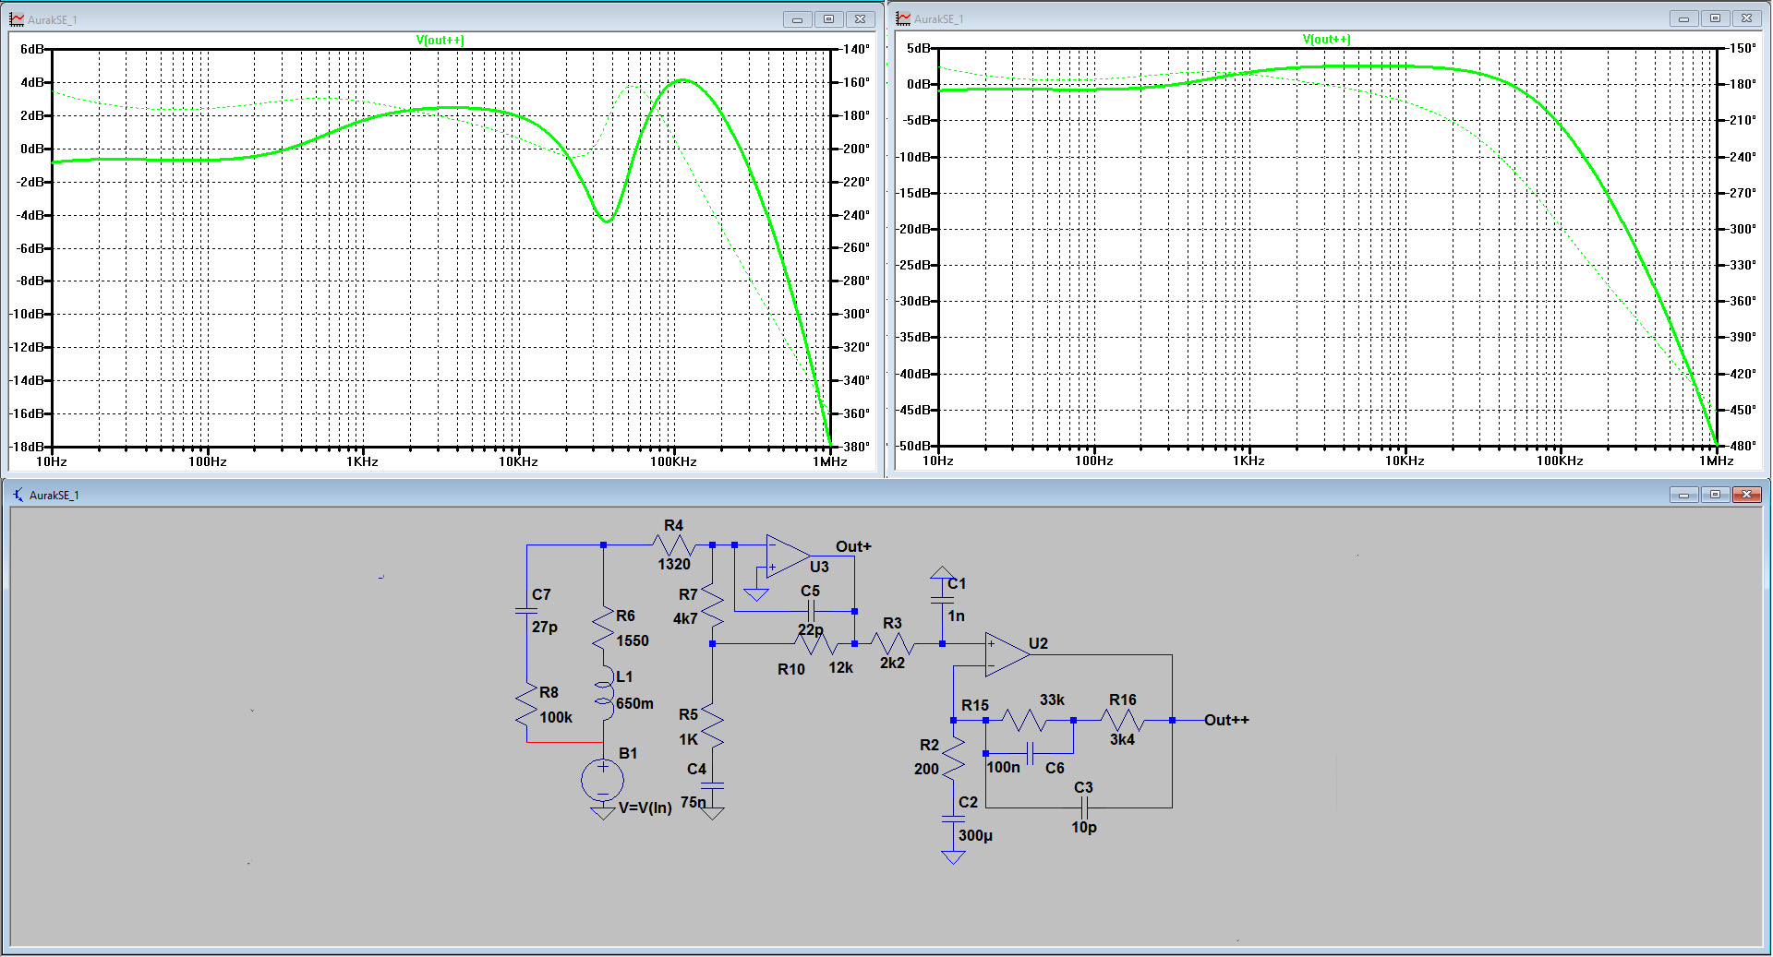Click V[out++] trace label in right plot
1773x957 pixels.
(1326, 39)
